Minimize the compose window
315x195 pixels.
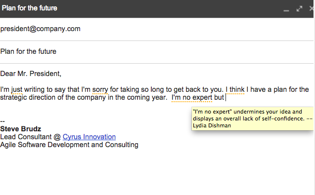pos(286,9)
